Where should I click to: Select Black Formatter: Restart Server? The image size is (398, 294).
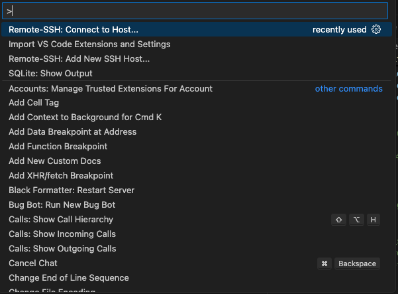point(197,190)
